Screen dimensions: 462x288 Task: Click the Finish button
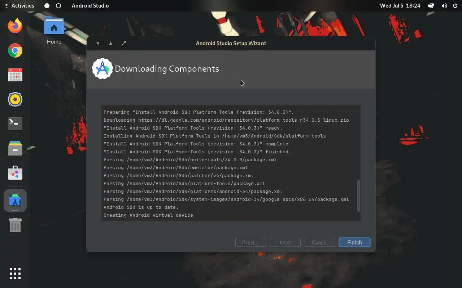pos(354,242)
